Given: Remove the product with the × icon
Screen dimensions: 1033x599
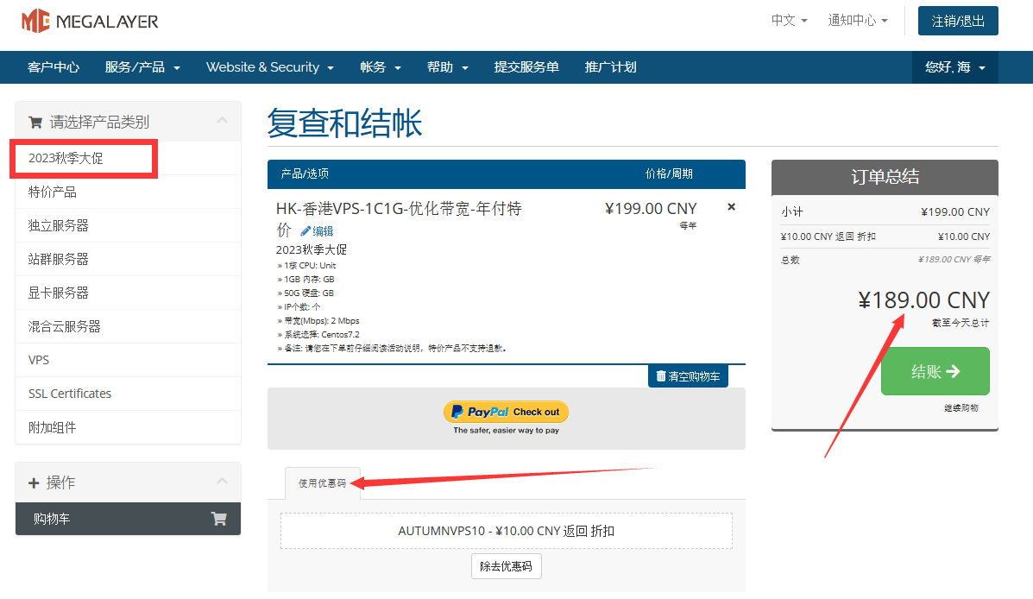Looking at the screenshot, I should coord(732,207).
